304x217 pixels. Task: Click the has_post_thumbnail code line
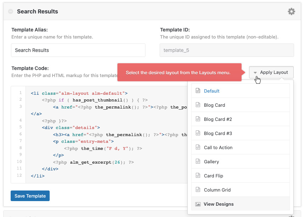coord(95,100)
